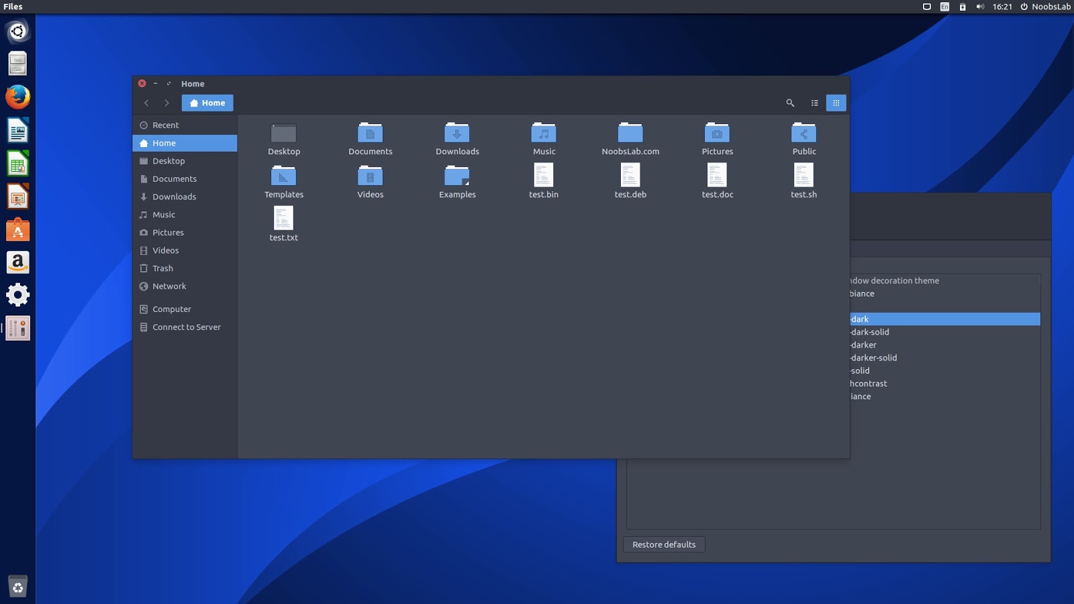Open the clock menu showing 16:21

click(1002, 7)
